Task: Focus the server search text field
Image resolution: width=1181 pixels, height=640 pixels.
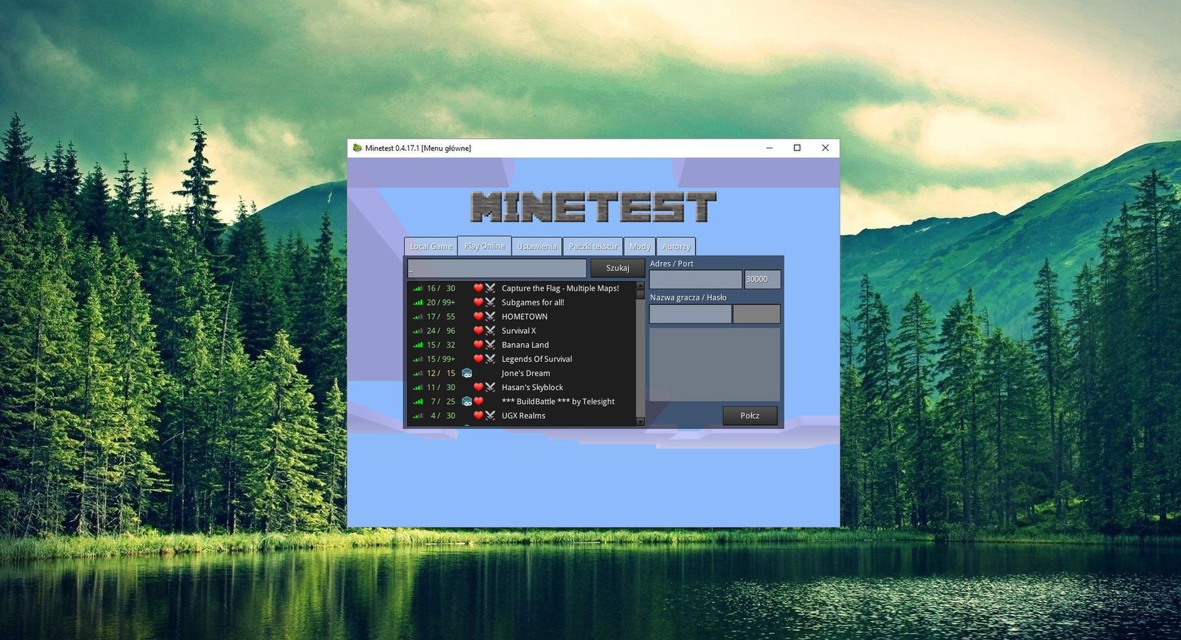Action: [497, 268]
